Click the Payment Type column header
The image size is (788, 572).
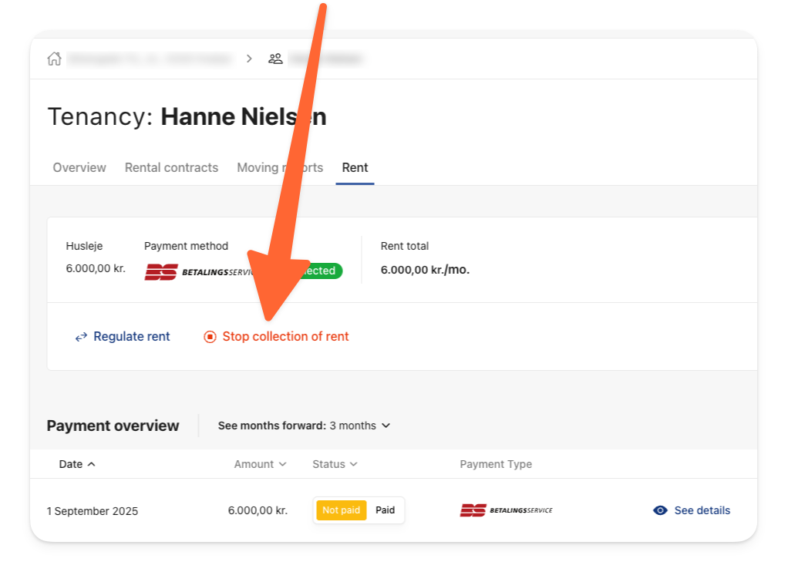click(x=496, y=464)
